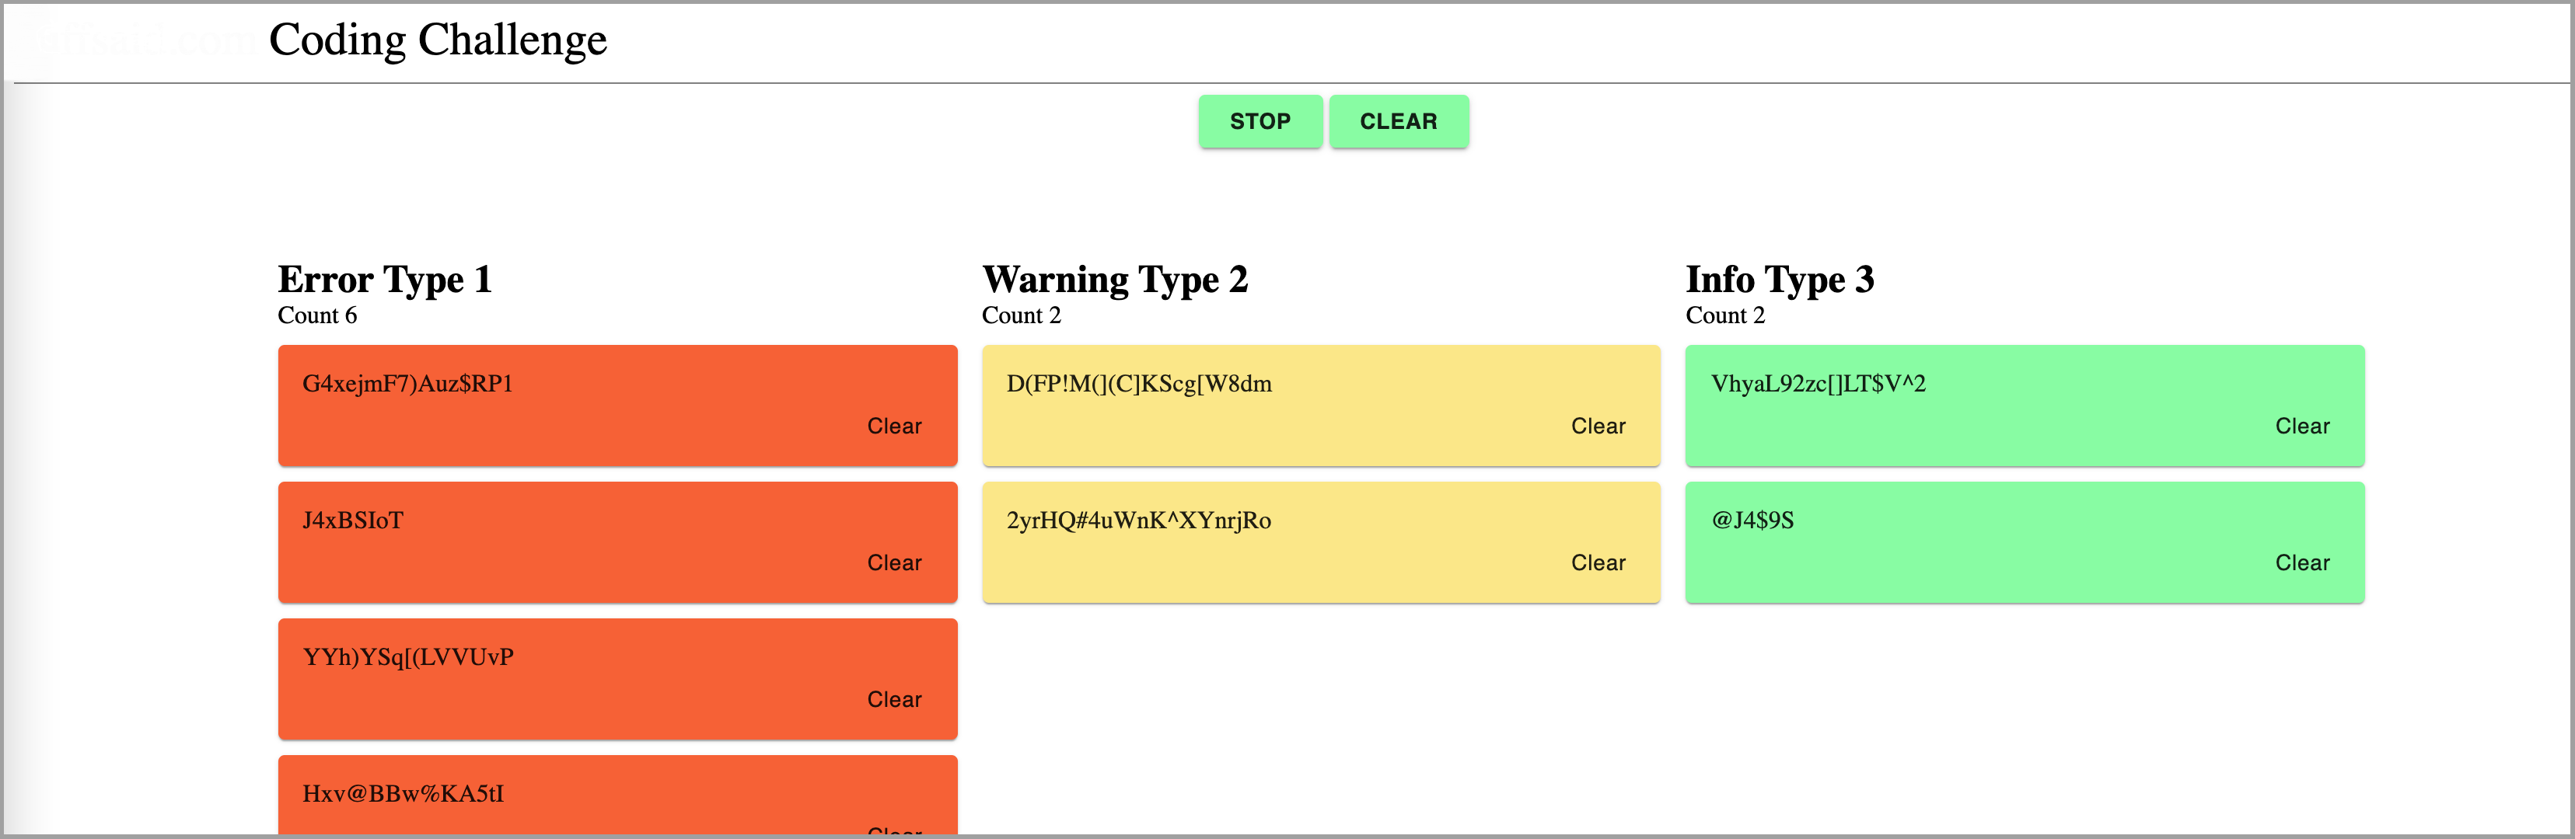Clear the G4xejmF7)Auz$RP1 error message
Image resolution: width=2575 pixels, height=839 pixels.
pos(893,426)
